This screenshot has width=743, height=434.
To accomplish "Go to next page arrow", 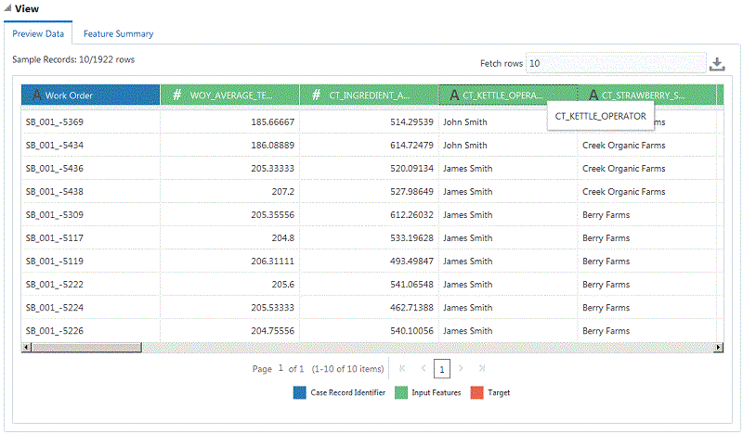I will (x=461, y=368).
